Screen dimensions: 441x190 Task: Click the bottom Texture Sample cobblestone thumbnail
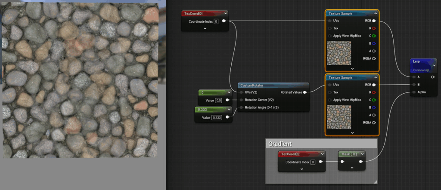(339, 117)
